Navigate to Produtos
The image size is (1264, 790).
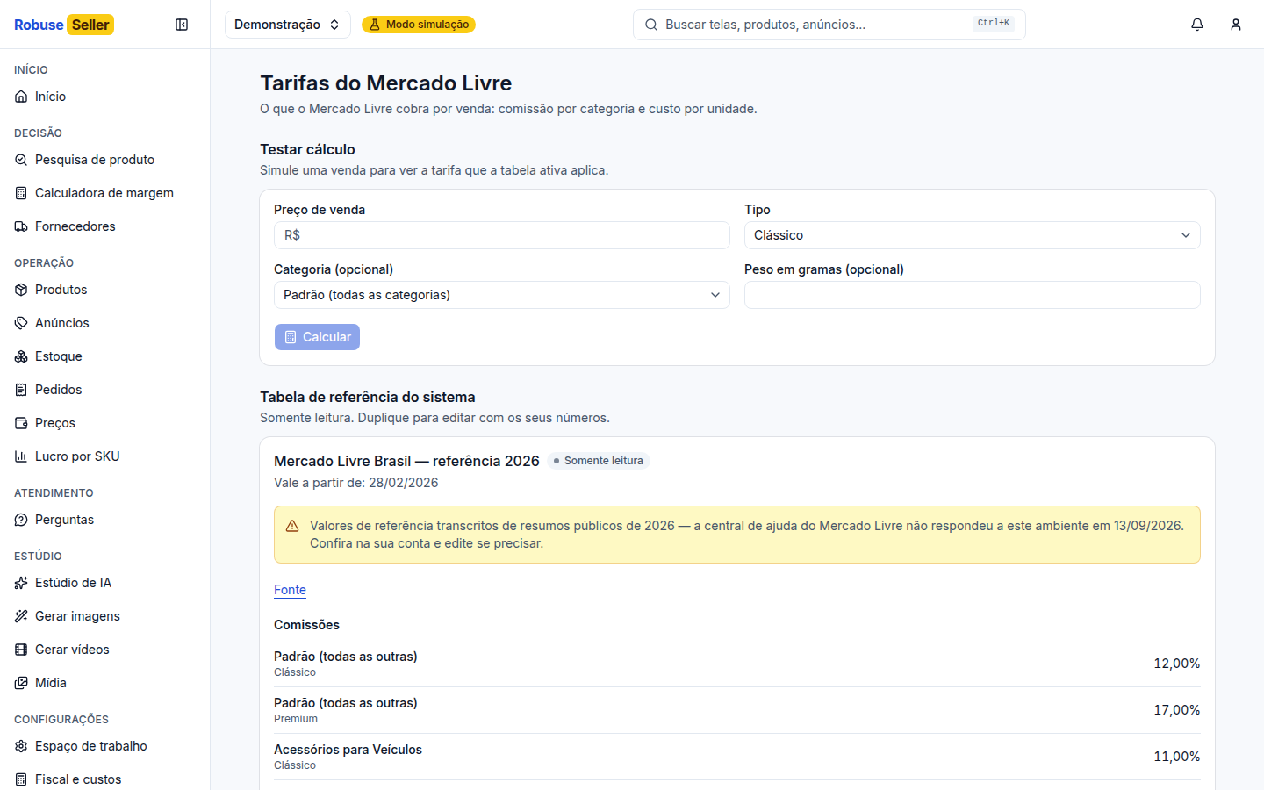[x=105, y=290]
